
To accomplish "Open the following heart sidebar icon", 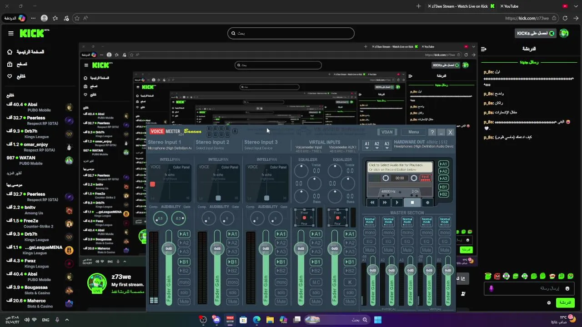I will point(10,76).
